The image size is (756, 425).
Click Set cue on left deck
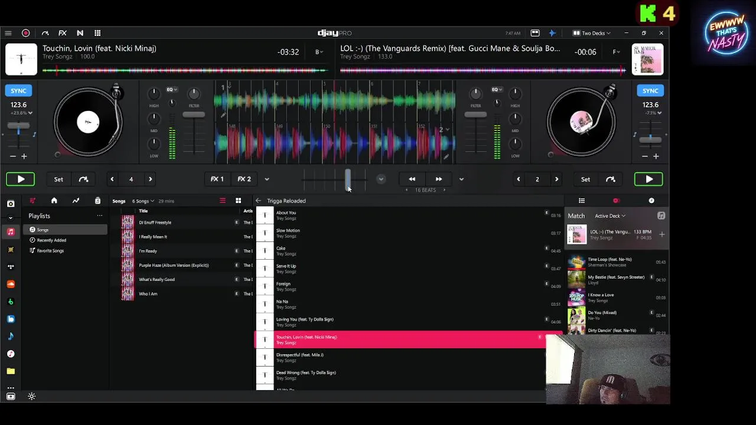click(x=58, y=179)
